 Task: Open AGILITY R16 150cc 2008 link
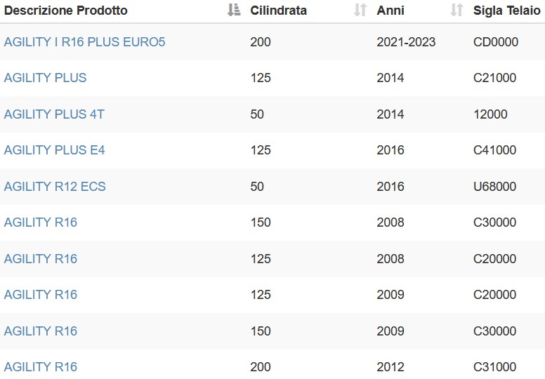[40, 222]
